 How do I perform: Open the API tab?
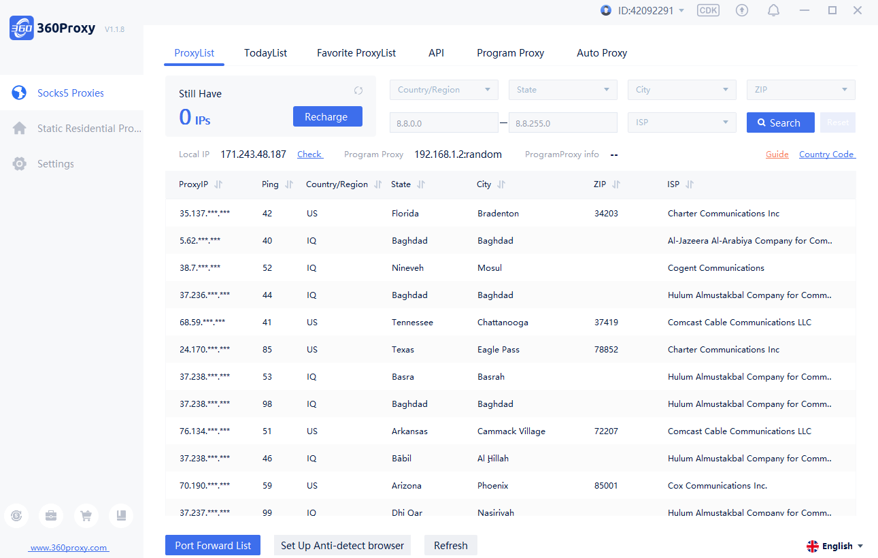click(436, 52)
